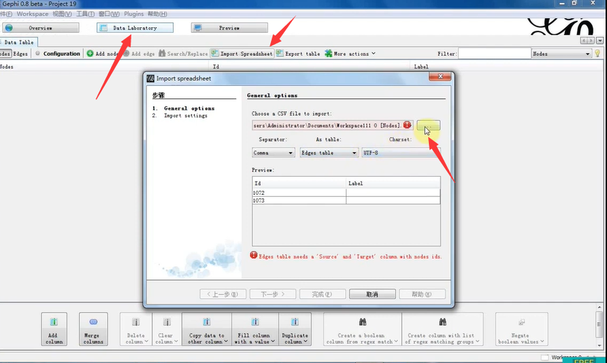
Task: Open the tab list dropdown arrow
Action: pos(599,40)
